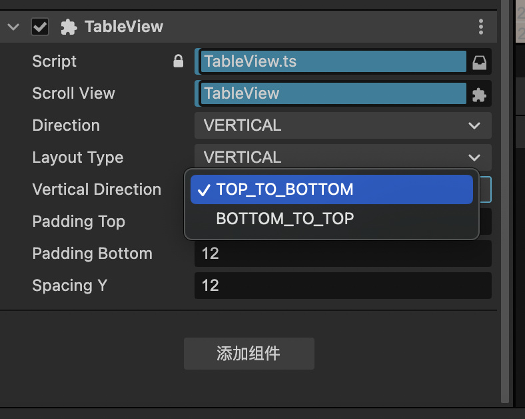Open the Layout Type dropdown
525x419 pixels.
click(342, 157)
